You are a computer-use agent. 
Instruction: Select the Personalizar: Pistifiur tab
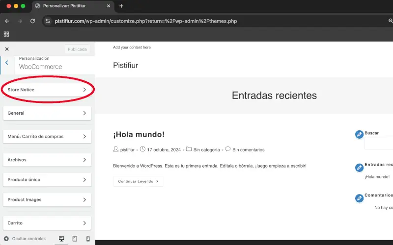[x=73, y=6]
